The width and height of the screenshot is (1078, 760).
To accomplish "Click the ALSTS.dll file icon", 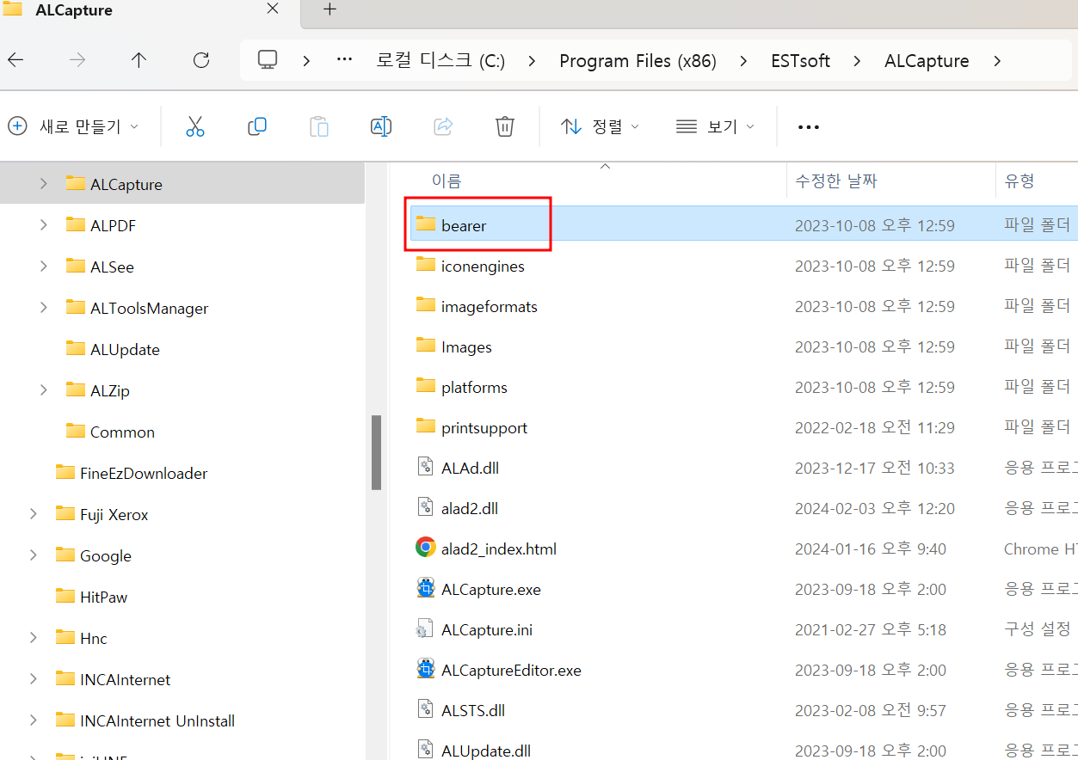I will (425, 709).
